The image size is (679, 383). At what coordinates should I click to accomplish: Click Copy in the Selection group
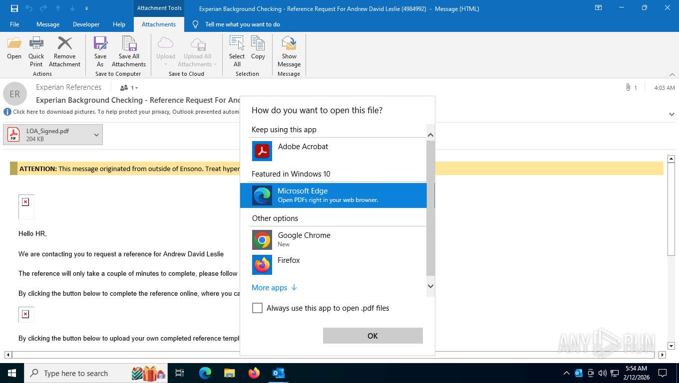258,48
